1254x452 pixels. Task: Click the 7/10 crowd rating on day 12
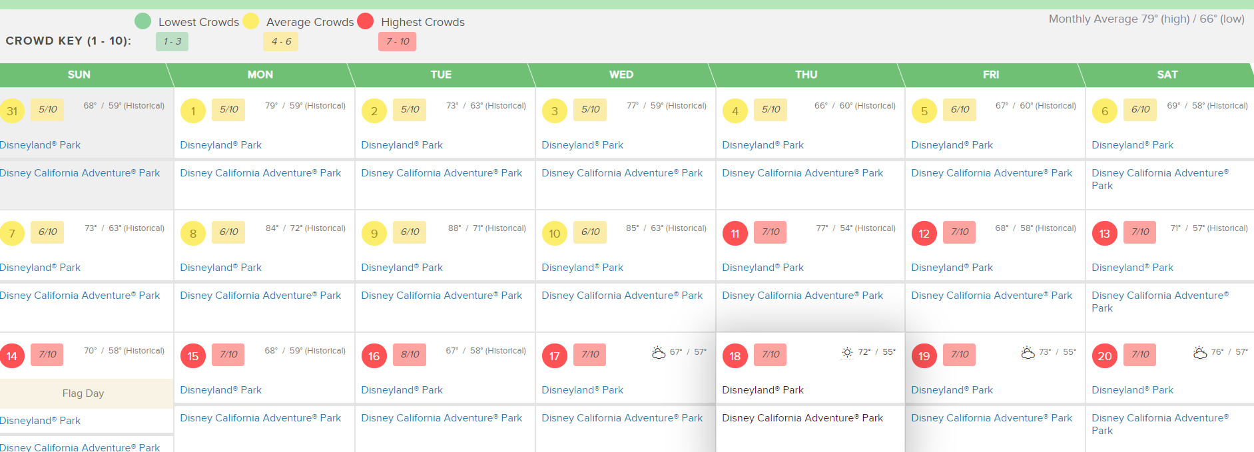pyautogui.click(x=960, y=232)
